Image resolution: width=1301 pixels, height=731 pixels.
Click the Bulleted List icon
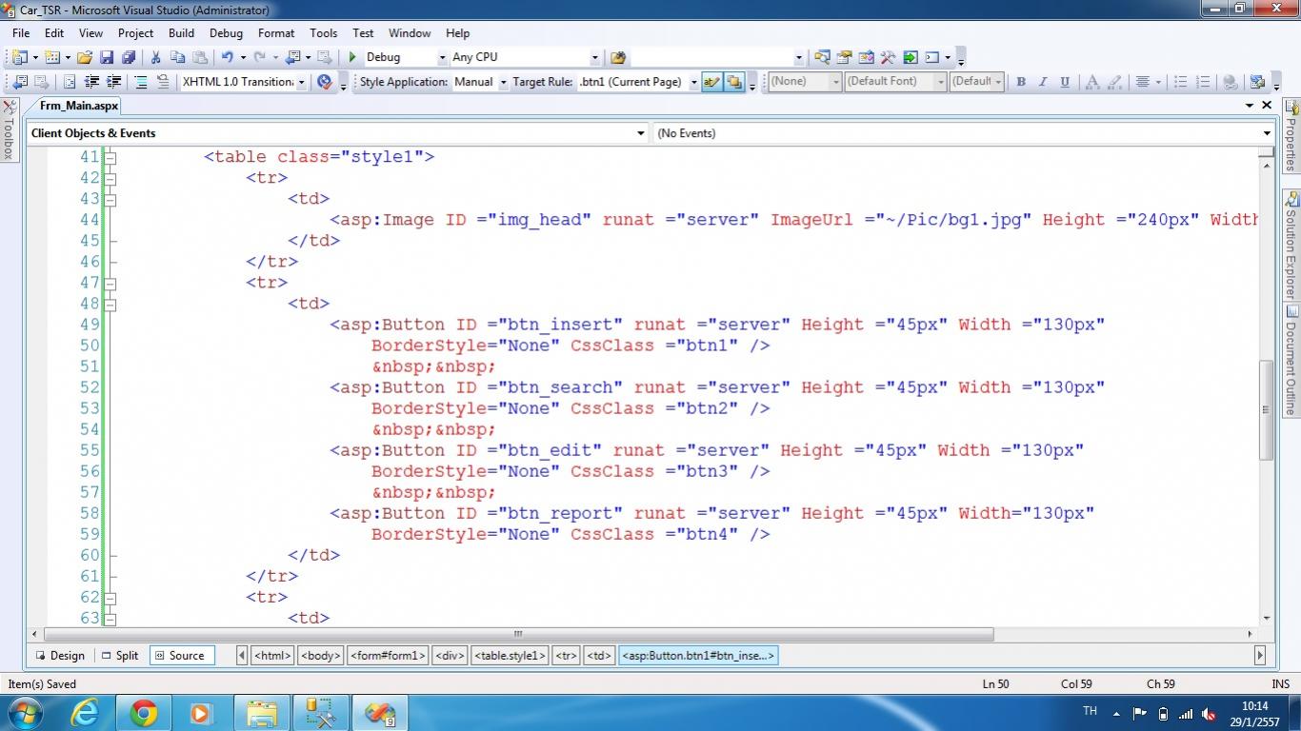1180,82
